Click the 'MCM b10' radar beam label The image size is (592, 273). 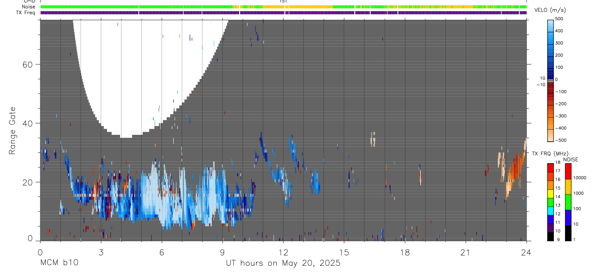(x=59, y=263)
